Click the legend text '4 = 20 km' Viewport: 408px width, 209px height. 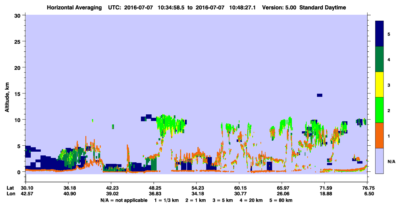[251, 200]
